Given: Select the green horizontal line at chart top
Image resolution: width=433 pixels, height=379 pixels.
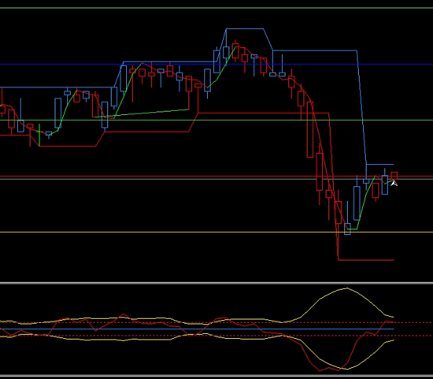Looking at the screenshot, I should (x=216, y=8).
